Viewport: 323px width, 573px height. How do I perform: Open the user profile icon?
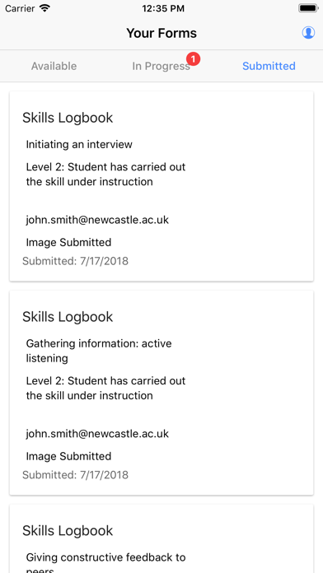click(308, 33)
